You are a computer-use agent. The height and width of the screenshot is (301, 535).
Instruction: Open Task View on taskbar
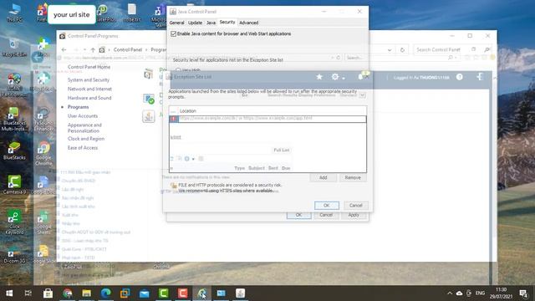[28, 293]
